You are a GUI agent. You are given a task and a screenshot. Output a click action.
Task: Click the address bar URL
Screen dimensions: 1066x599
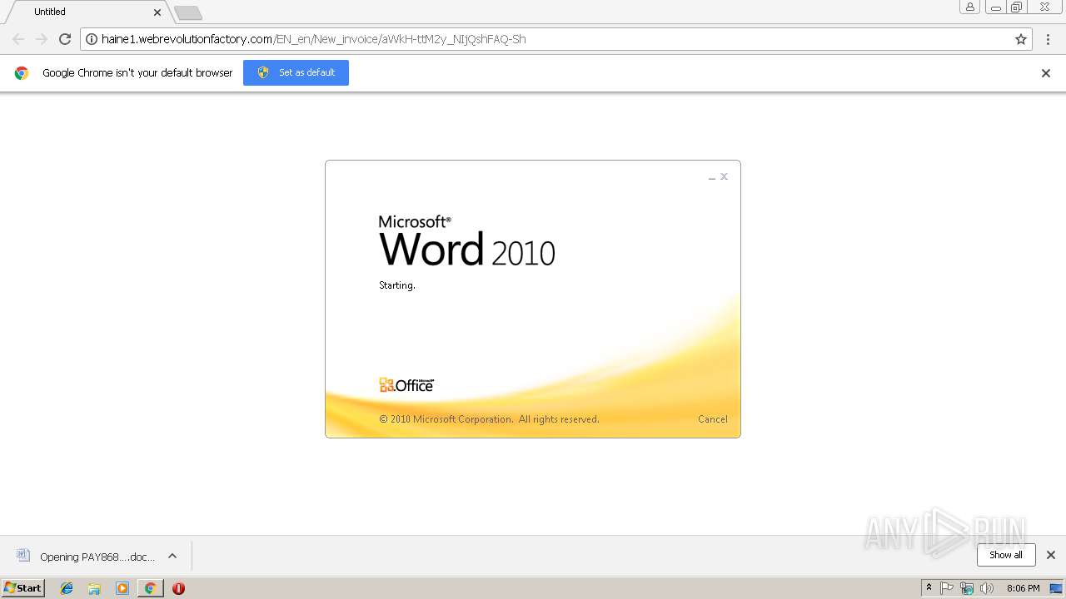313,39
